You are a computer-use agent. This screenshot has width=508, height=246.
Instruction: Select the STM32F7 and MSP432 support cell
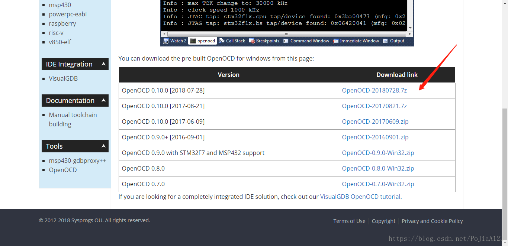tap(229, 153)
